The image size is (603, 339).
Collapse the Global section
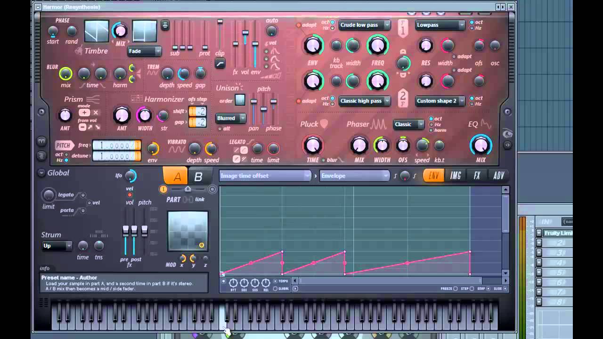pos(41,173)
